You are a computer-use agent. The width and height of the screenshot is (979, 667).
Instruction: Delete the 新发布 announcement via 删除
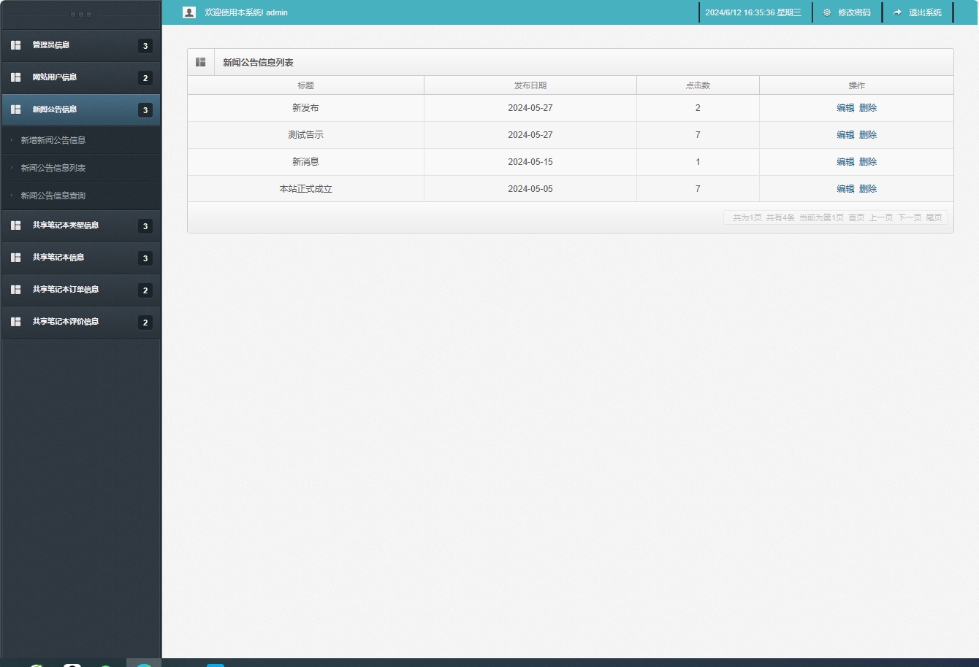pyautogui.click(x=868, y=108)
